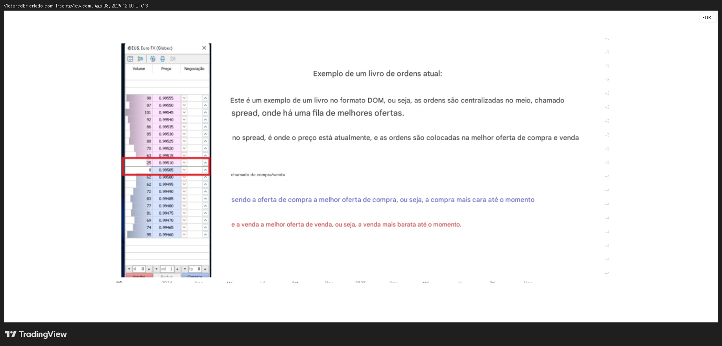The image size is (722, 346).
Task: Click the red sell arrow at price 0.99510
Action: [184, 163]
